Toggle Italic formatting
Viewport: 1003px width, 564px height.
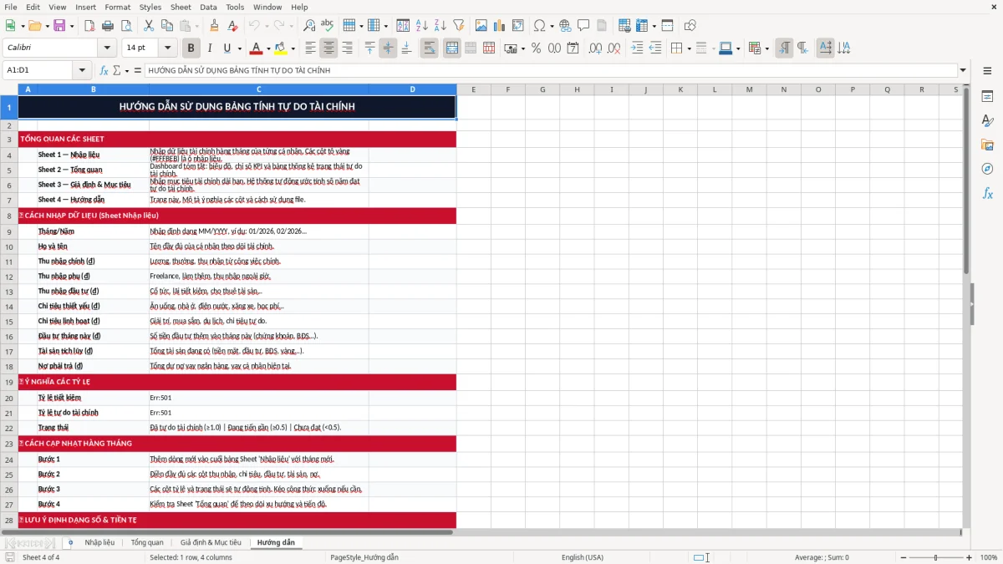pos(209,48)
